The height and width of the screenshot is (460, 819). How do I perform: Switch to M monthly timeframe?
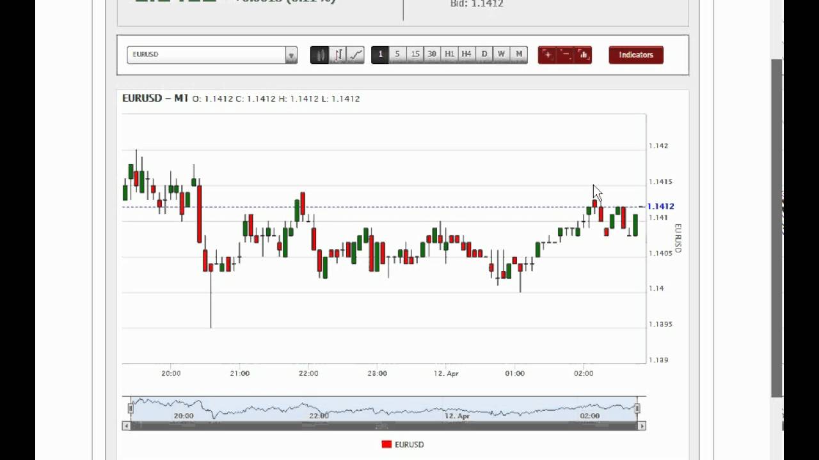coord(519,54)
